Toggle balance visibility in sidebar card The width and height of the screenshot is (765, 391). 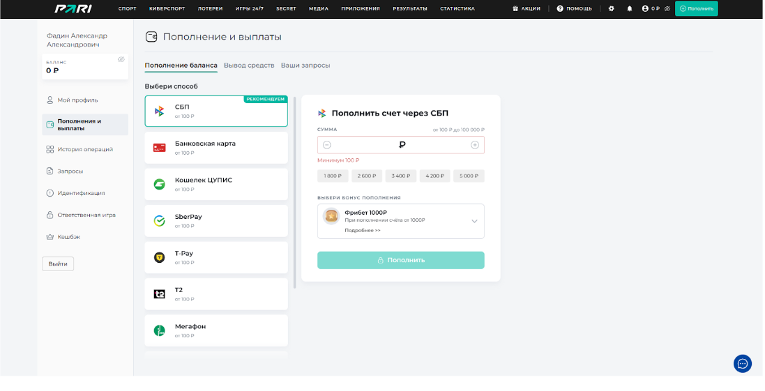[121, 60]
